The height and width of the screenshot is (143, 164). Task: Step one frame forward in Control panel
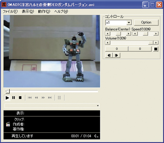(x=116, y=55)
